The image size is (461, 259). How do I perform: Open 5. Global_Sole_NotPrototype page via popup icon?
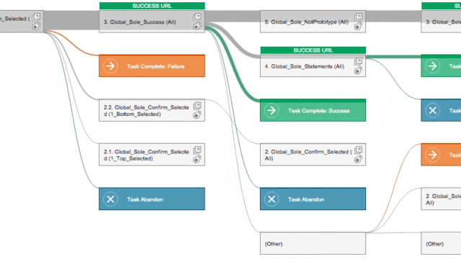pos(359,17)
